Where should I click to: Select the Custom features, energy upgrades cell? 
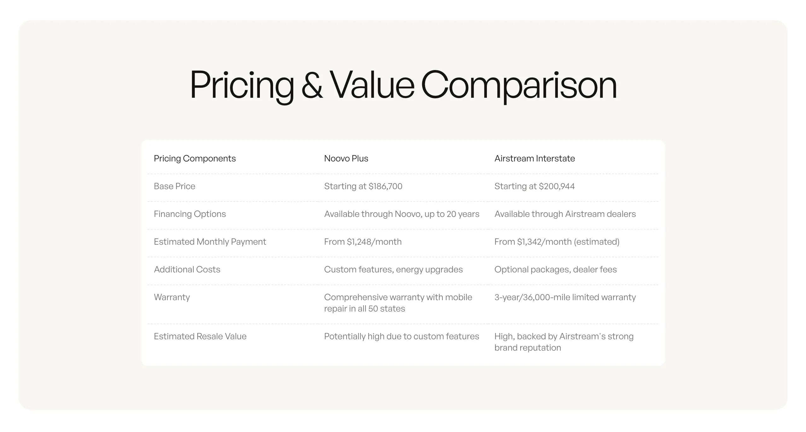[x=394, y=269]
